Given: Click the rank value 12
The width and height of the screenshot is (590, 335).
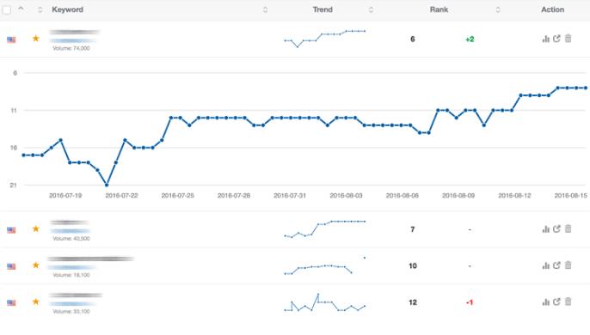Looking at the screenshot, I should point(413,302).
